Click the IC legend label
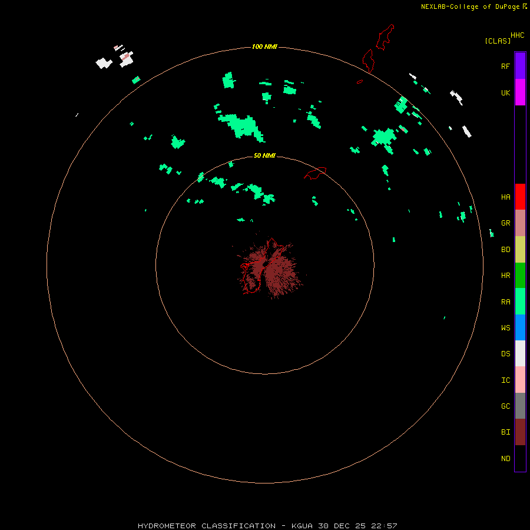This screenshot has height=530, width=530. (x=505, y=380)
